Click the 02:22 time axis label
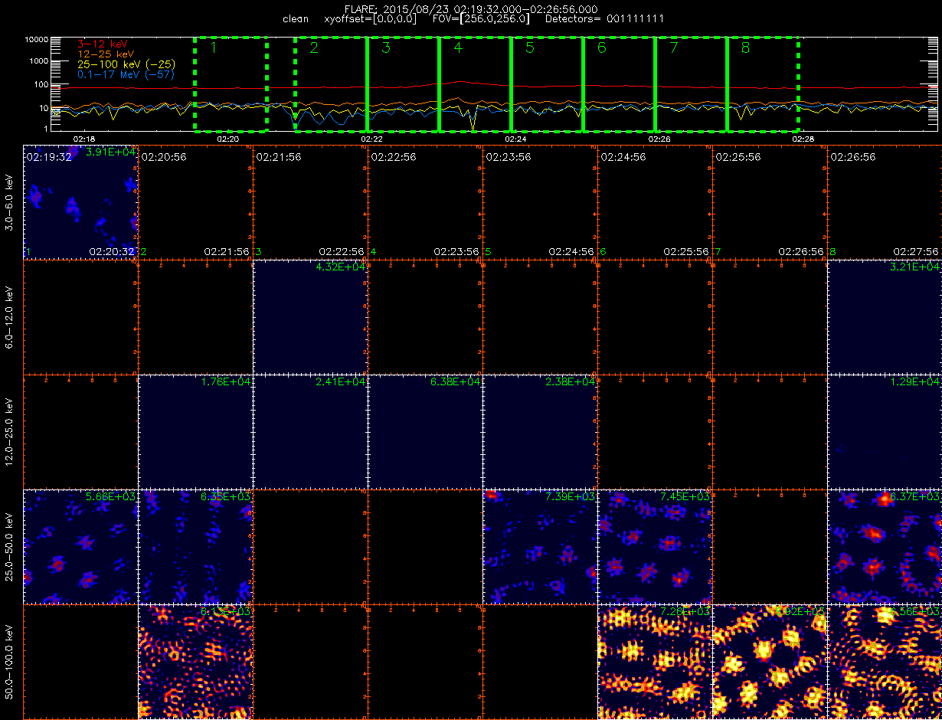The height and width of the screenshot is (720, 942). [x=371, y=139]
